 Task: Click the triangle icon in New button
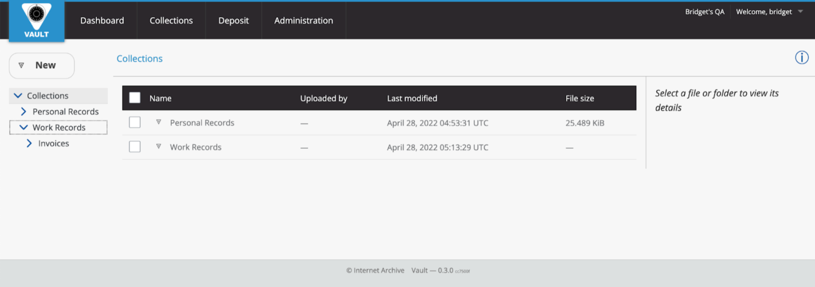22,65
